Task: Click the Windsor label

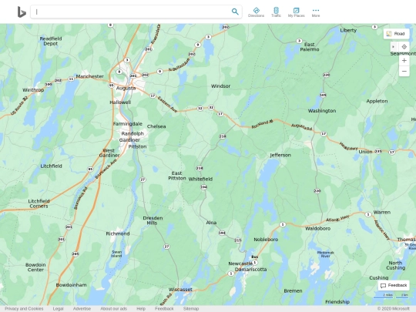Action: tap(220, 86)
